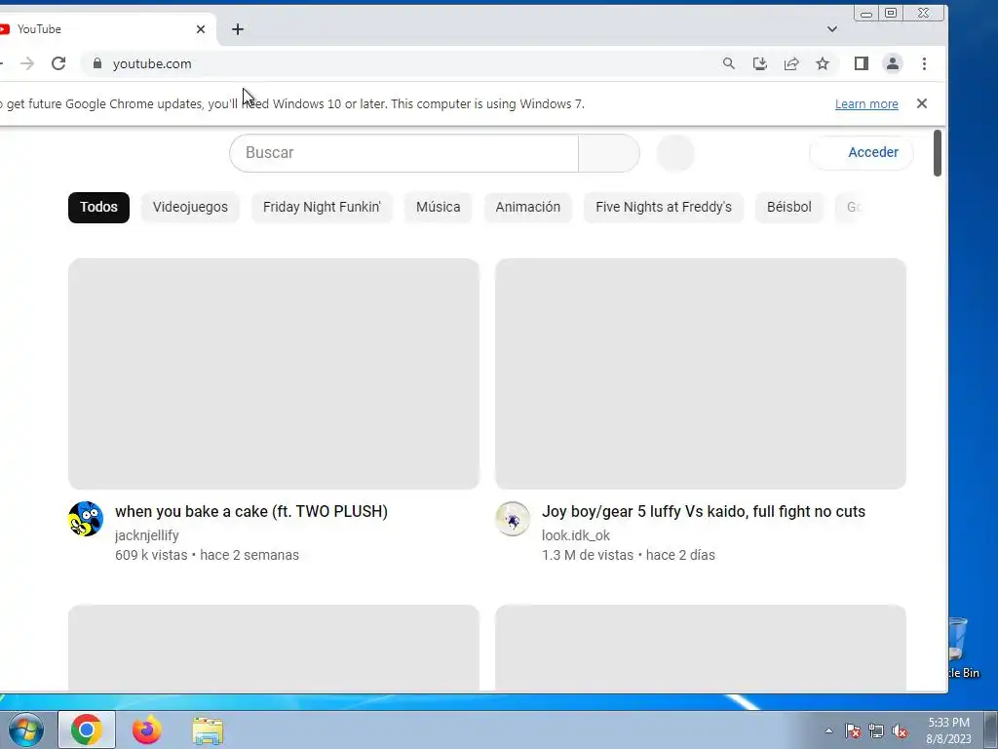
Task: Open the Windows Start menu
Action: click(x=25, y=729)
